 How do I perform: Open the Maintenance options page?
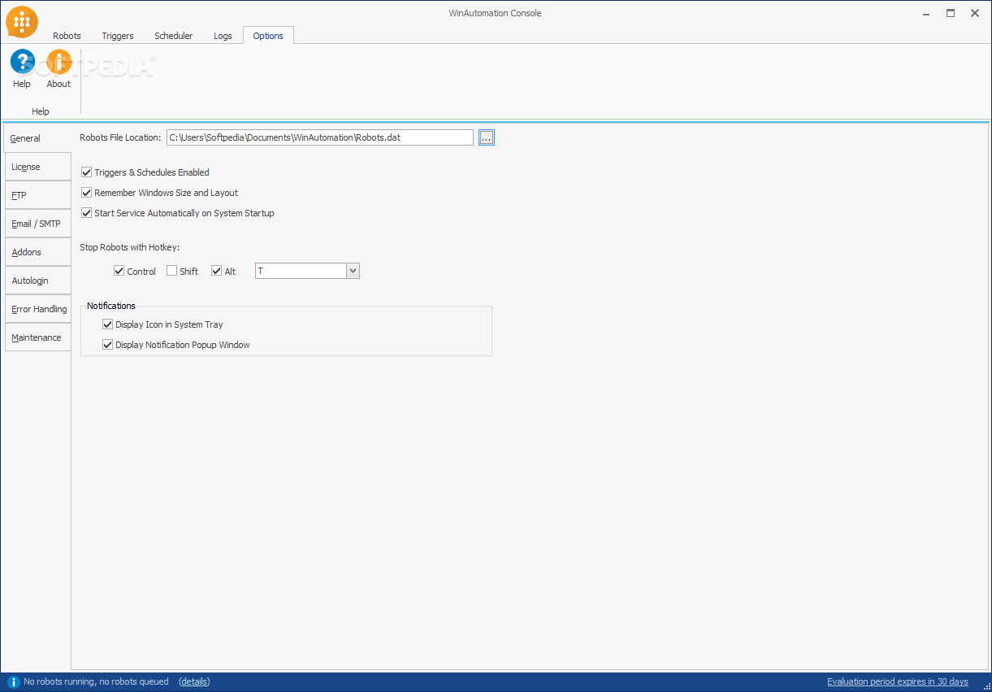38,337
